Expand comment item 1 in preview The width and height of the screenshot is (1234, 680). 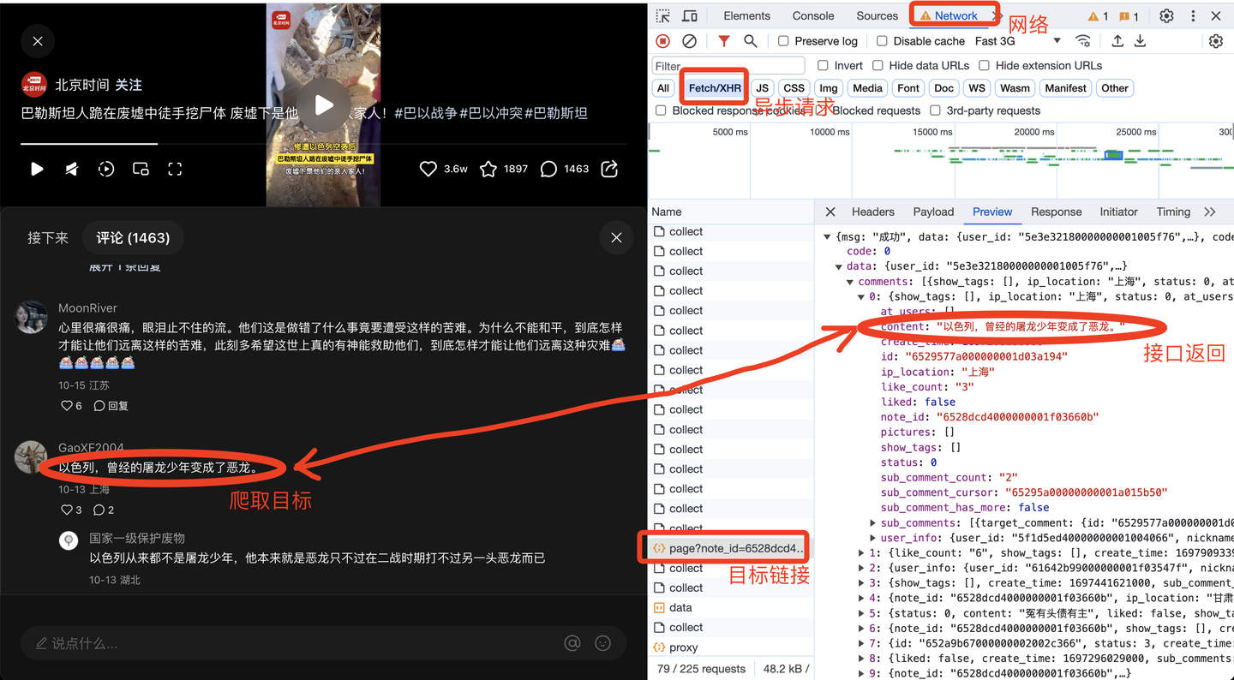862,553
